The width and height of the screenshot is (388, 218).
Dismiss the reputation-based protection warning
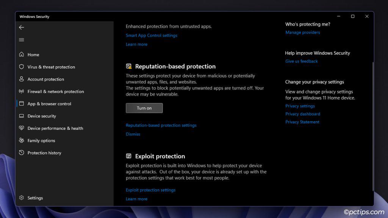(x=133, y=134)
